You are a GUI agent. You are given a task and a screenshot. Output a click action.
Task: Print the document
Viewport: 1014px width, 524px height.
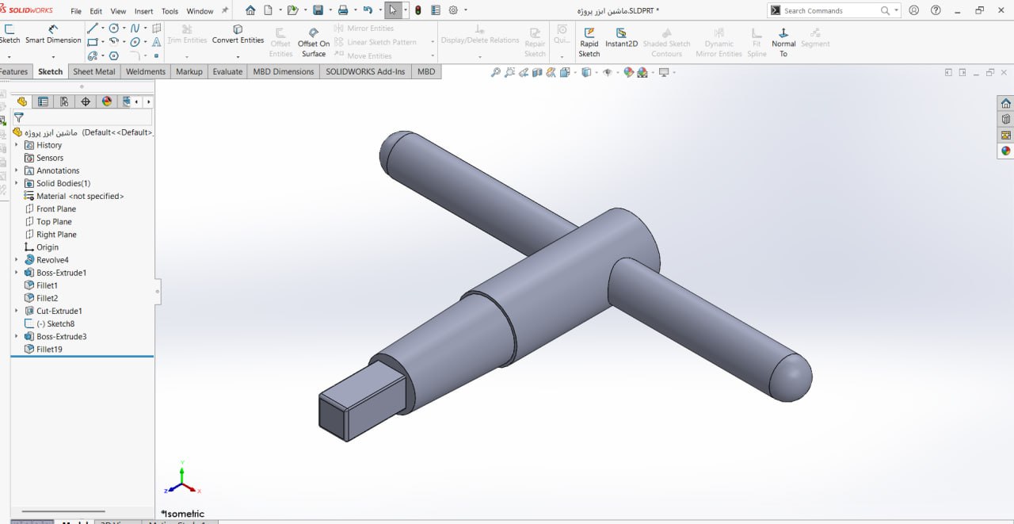pos(343,10)
